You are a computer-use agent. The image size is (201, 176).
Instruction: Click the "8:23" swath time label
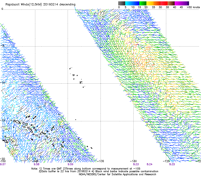pos(136,164)
